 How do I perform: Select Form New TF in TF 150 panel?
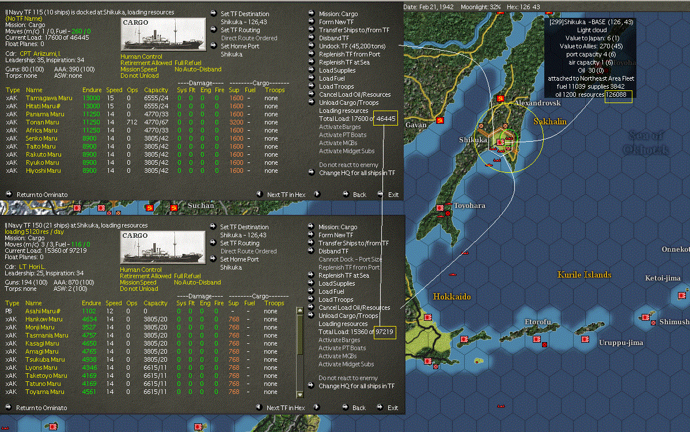(x=336, y=235)
